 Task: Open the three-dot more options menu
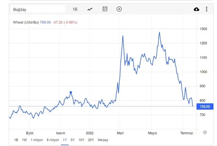tap(206, 9)
